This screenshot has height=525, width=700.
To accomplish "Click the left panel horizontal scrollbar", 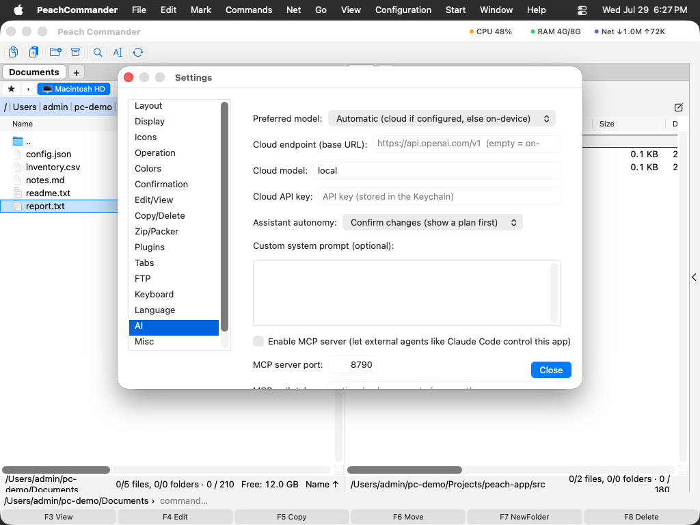I will point(56,470).
